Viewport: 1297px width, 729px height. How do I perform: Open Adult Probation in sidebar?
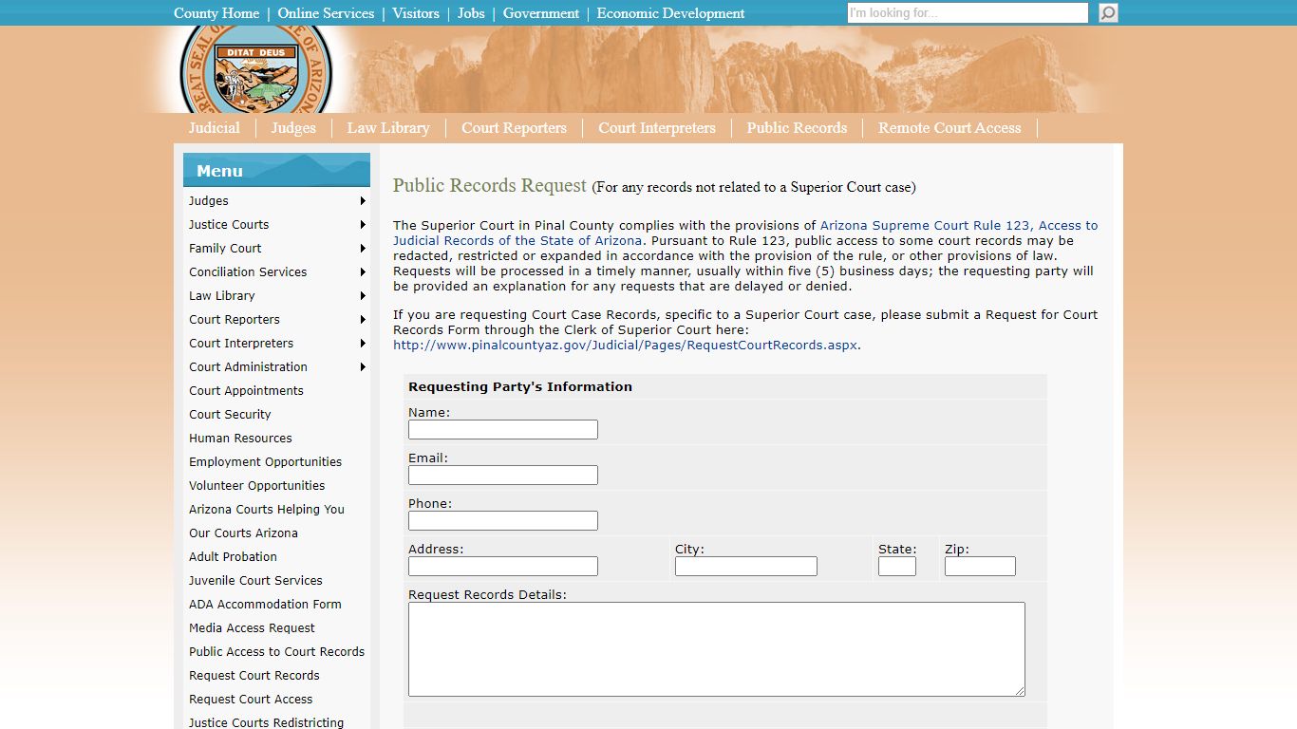click(233, 557)
